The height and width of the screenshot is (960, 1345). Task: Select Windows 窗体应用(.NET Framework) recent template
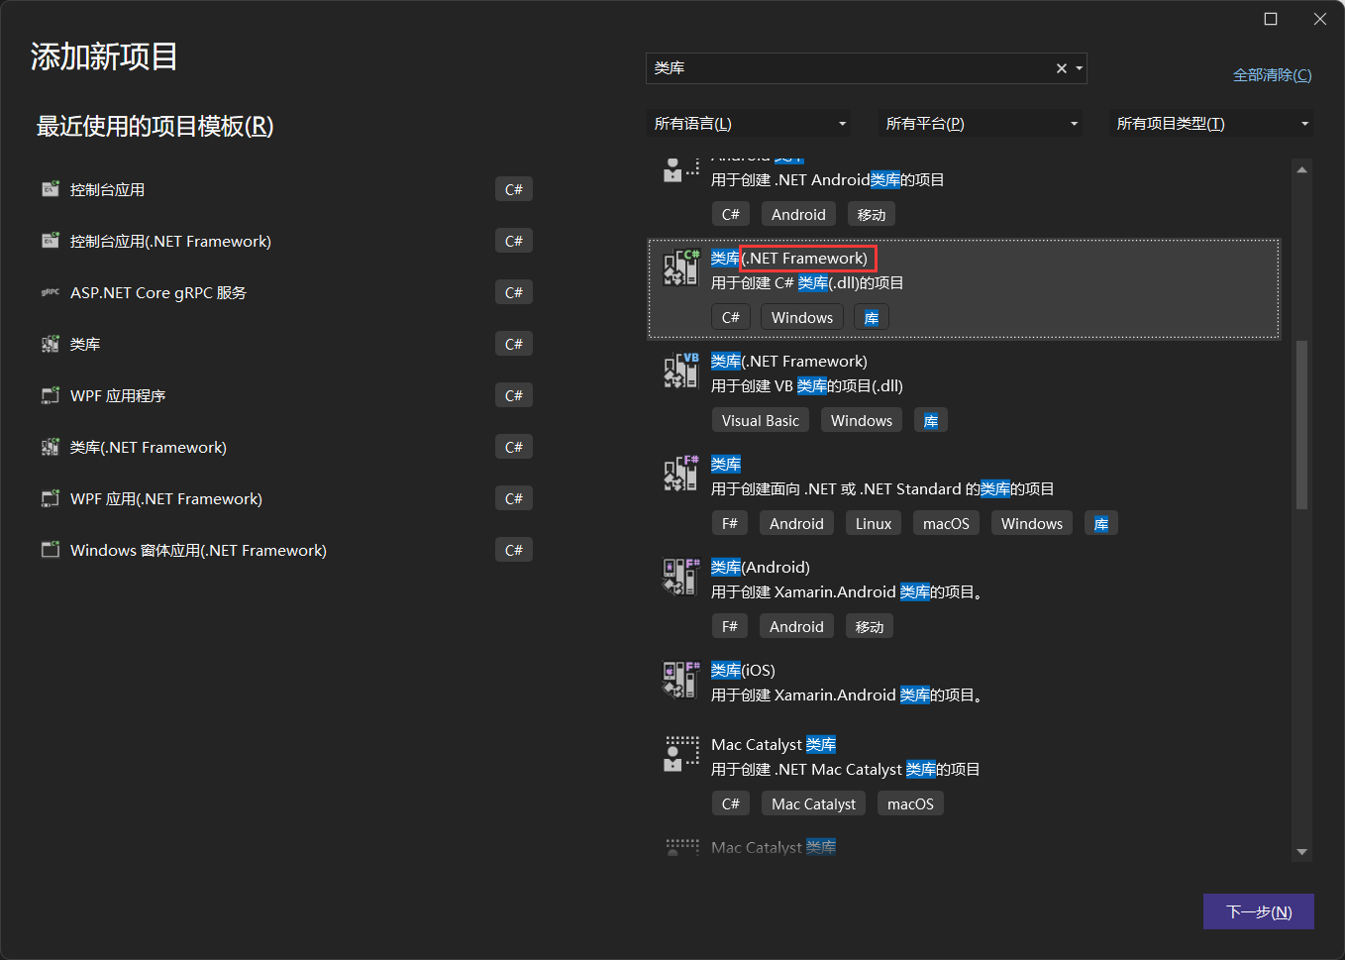pyautogui.click(x=198, y=550)
